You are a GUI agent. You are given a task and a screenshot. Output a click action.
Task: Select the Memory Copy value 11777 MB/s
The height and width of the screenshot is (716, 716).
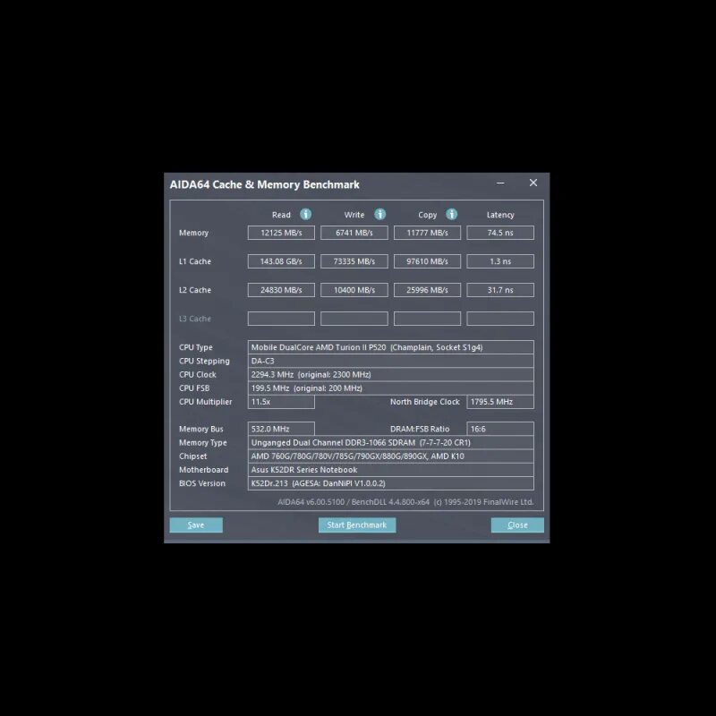(x=428, y=233)
